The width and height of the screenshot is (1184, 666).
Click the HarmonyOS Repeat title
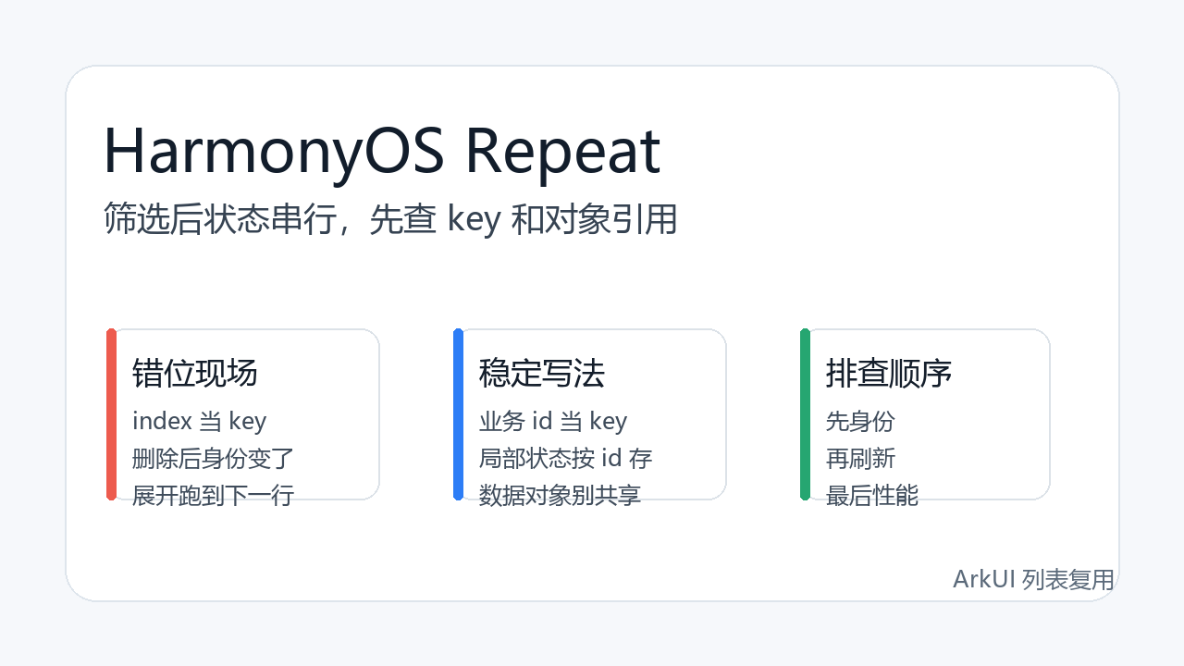[382, 150]
